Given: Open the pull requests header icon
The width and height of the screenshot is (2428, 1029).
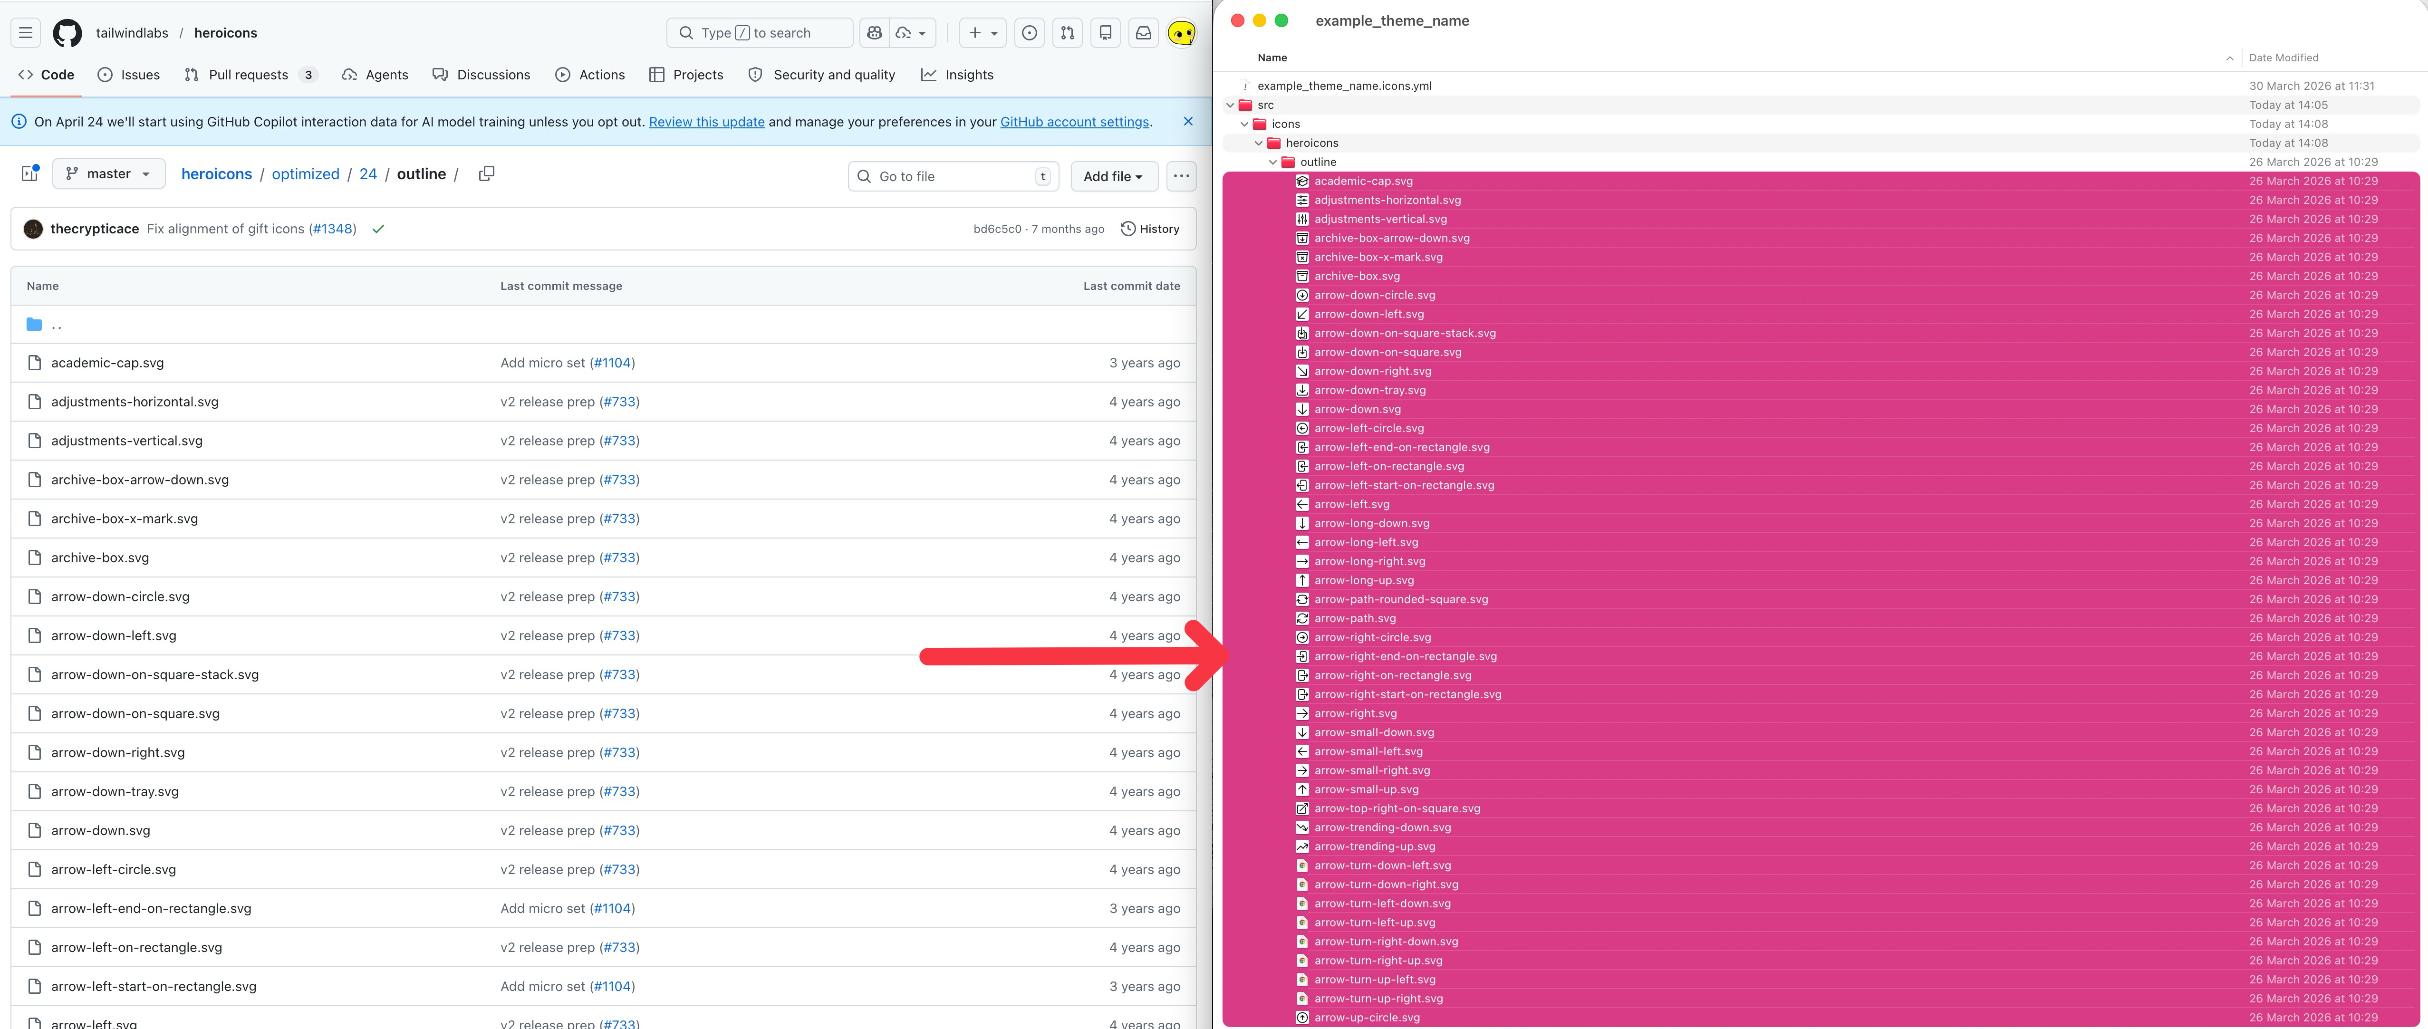Looking at the screenshot, I should pyautogui.click(x=1067, y=33).
